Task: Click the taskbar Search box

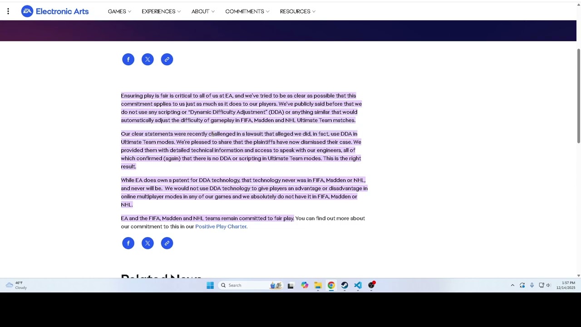Action: point(251,285)
